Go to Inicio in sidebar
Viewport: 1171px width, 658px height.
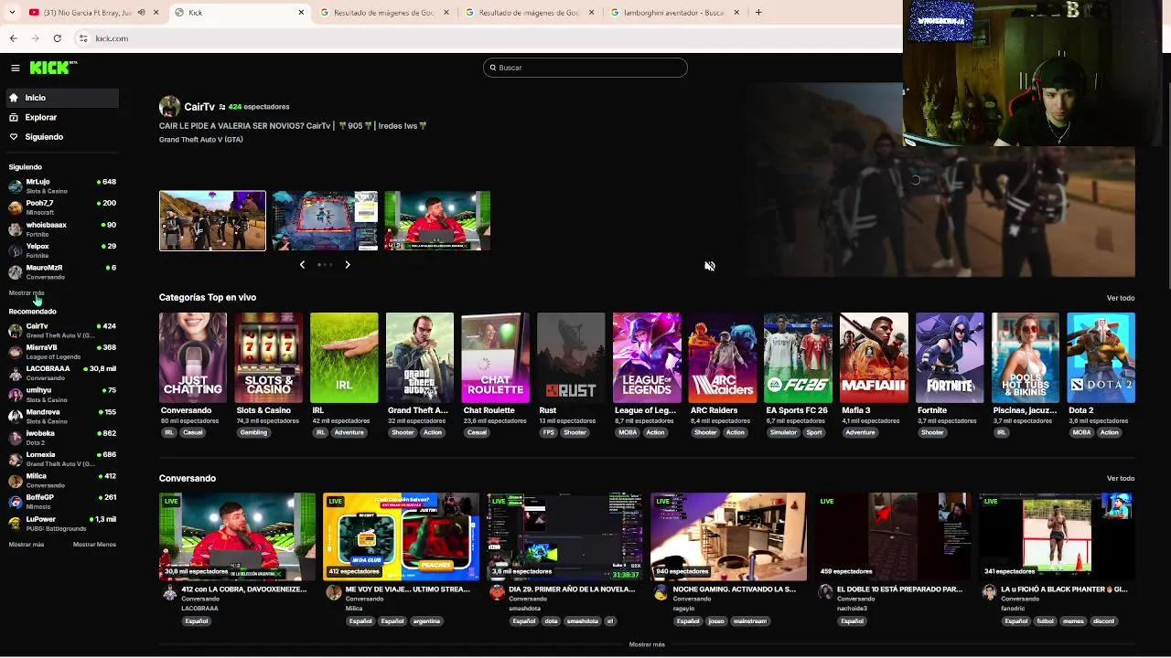click(x=60, y=98)
